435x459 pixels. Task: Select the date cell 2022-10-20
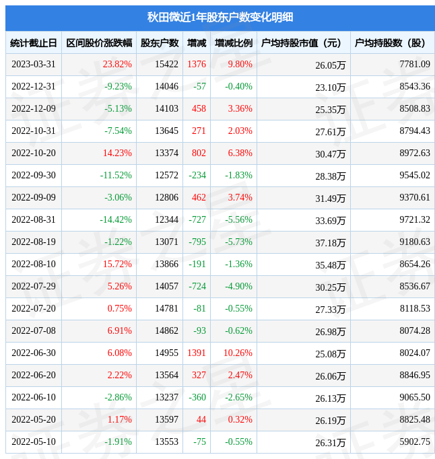[34, 153]
